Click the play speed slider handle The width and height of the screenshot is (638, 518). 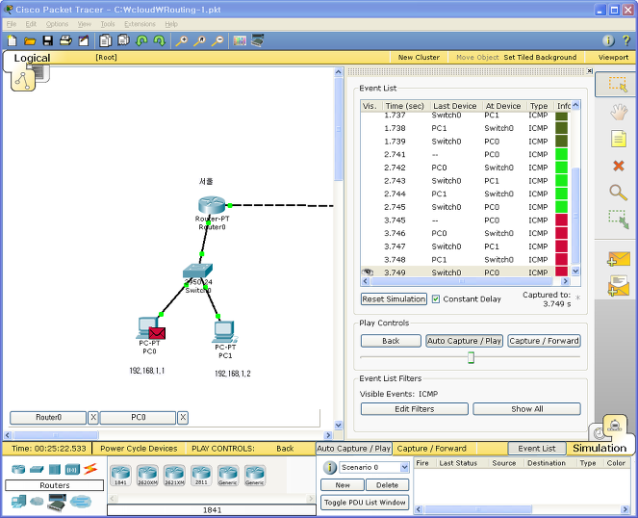[471, 357]
